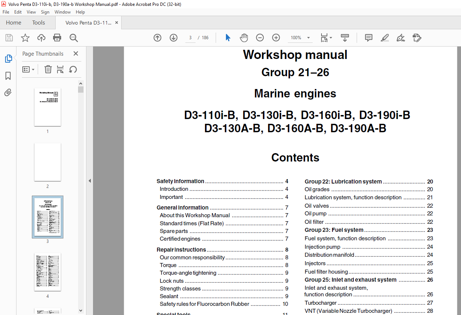The height and width of the screenshot is (315, 461).
Task: Go to next page arrow icon
Action: tap(174, 38)
